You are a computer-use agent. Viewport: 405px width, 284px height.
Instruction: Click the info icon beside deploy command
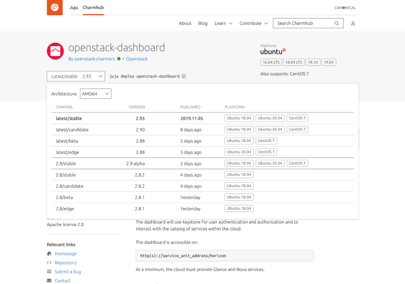(x=183, y=76)
